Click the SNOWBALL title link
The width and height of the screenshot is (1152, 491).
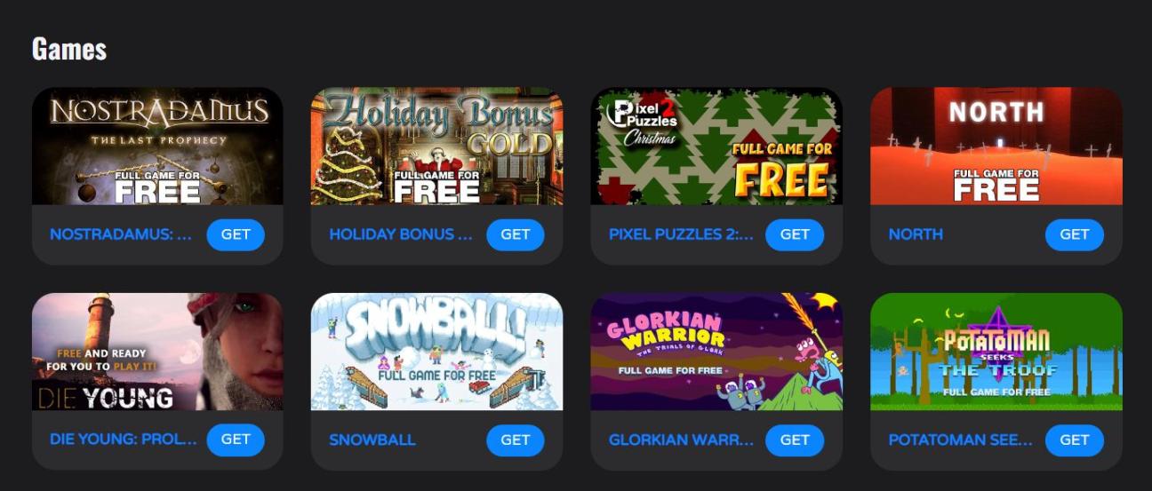tap(372, 440)
